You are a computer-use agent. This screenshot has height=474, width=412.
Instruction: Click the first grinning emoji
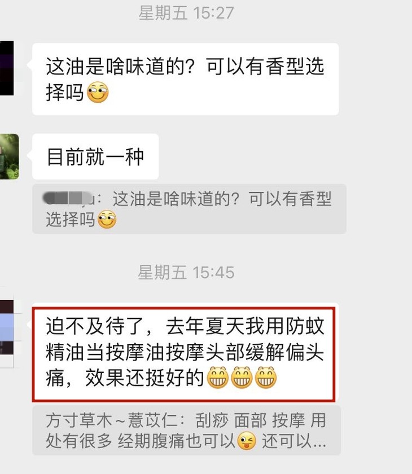coord(217,378)
